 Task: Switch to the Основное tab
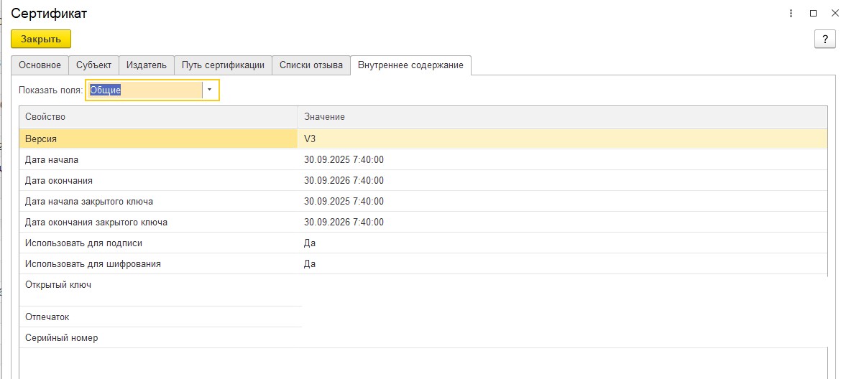pos(40,65)
